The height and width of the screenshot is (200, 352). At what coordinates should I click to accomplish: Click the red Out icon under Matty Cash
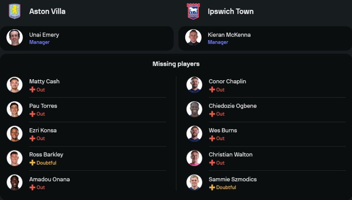pos(32,89)
